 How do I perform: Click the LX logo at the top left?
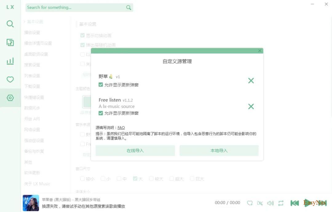(10, 7)
